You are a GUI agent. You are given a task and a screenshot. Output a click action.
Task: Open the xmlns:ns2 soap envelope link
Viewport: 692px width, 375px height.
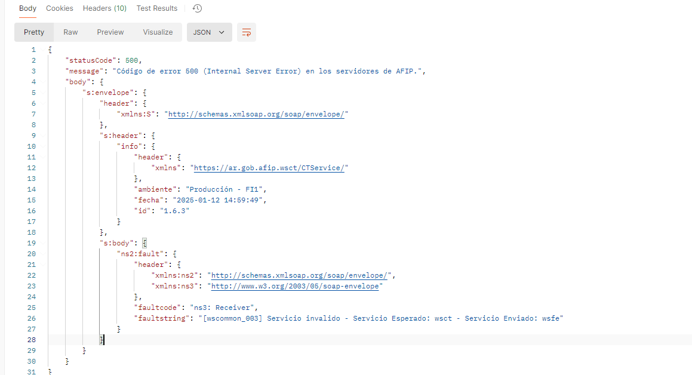coord(301,275)
